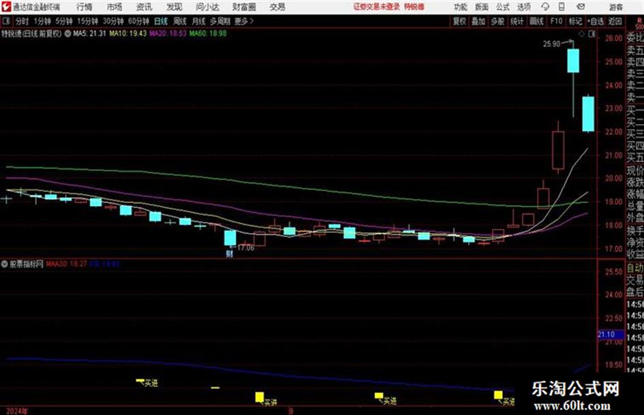Viewport: 644px width, 415px height.
Task: Click the 财 marker below the lowest candle
Action: tap(229, 253)
